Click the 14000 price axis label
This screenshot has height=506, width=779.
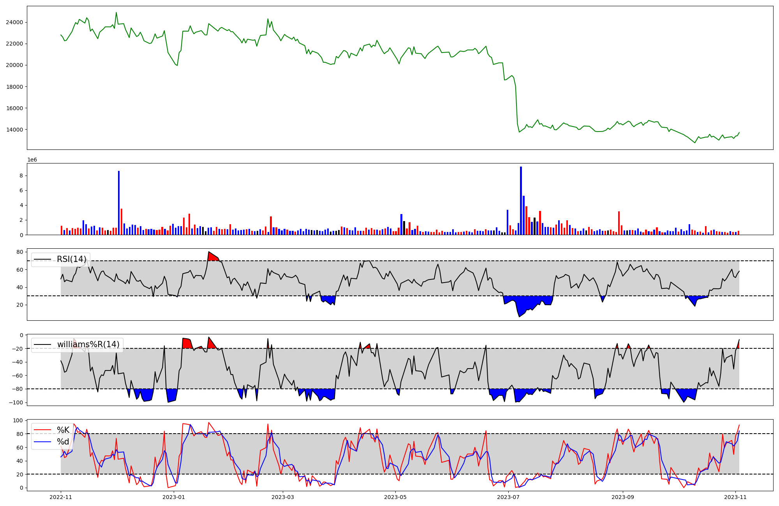pyautogui.click(x=14, y=130)
